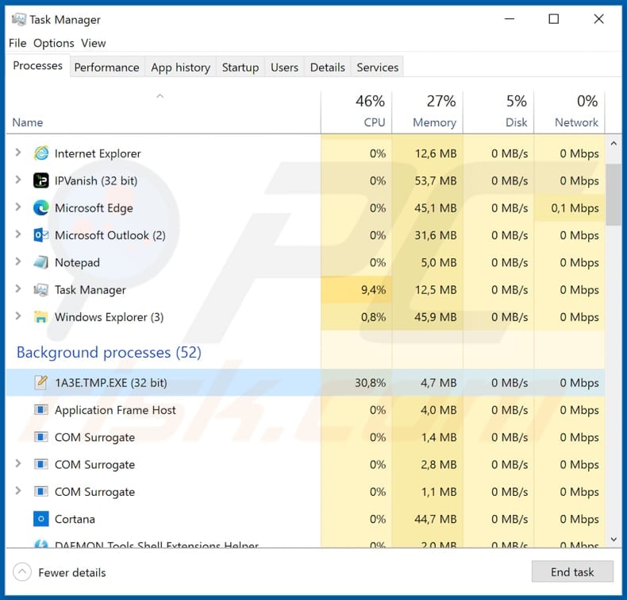627x600 pixels.
Task: Click the 0,8% CPU value for Windows Explorer
Action: click(374, 317)
